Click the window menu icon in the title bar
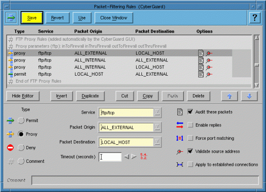Viewport: 266px width, 192px height. point(7,7)
